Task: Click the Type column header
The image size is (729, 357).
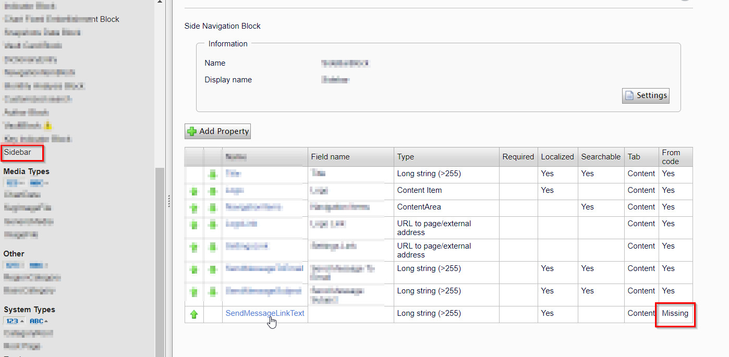Action: [x=405, y=157]
